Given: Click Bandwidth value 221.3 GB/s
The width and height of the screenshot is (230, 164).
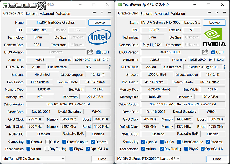Looking at the screenshot, I should 95,97.
